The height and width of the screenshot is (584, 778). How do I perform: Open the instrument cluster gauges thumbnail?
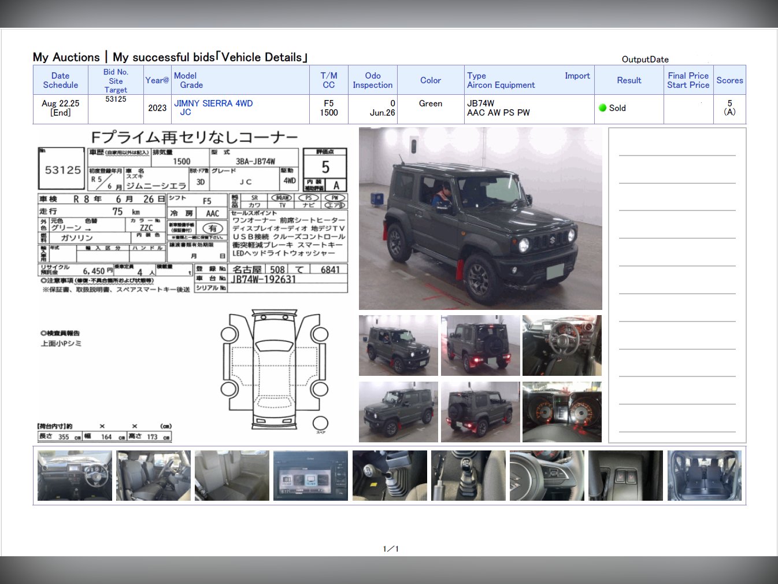pos(562,412)
